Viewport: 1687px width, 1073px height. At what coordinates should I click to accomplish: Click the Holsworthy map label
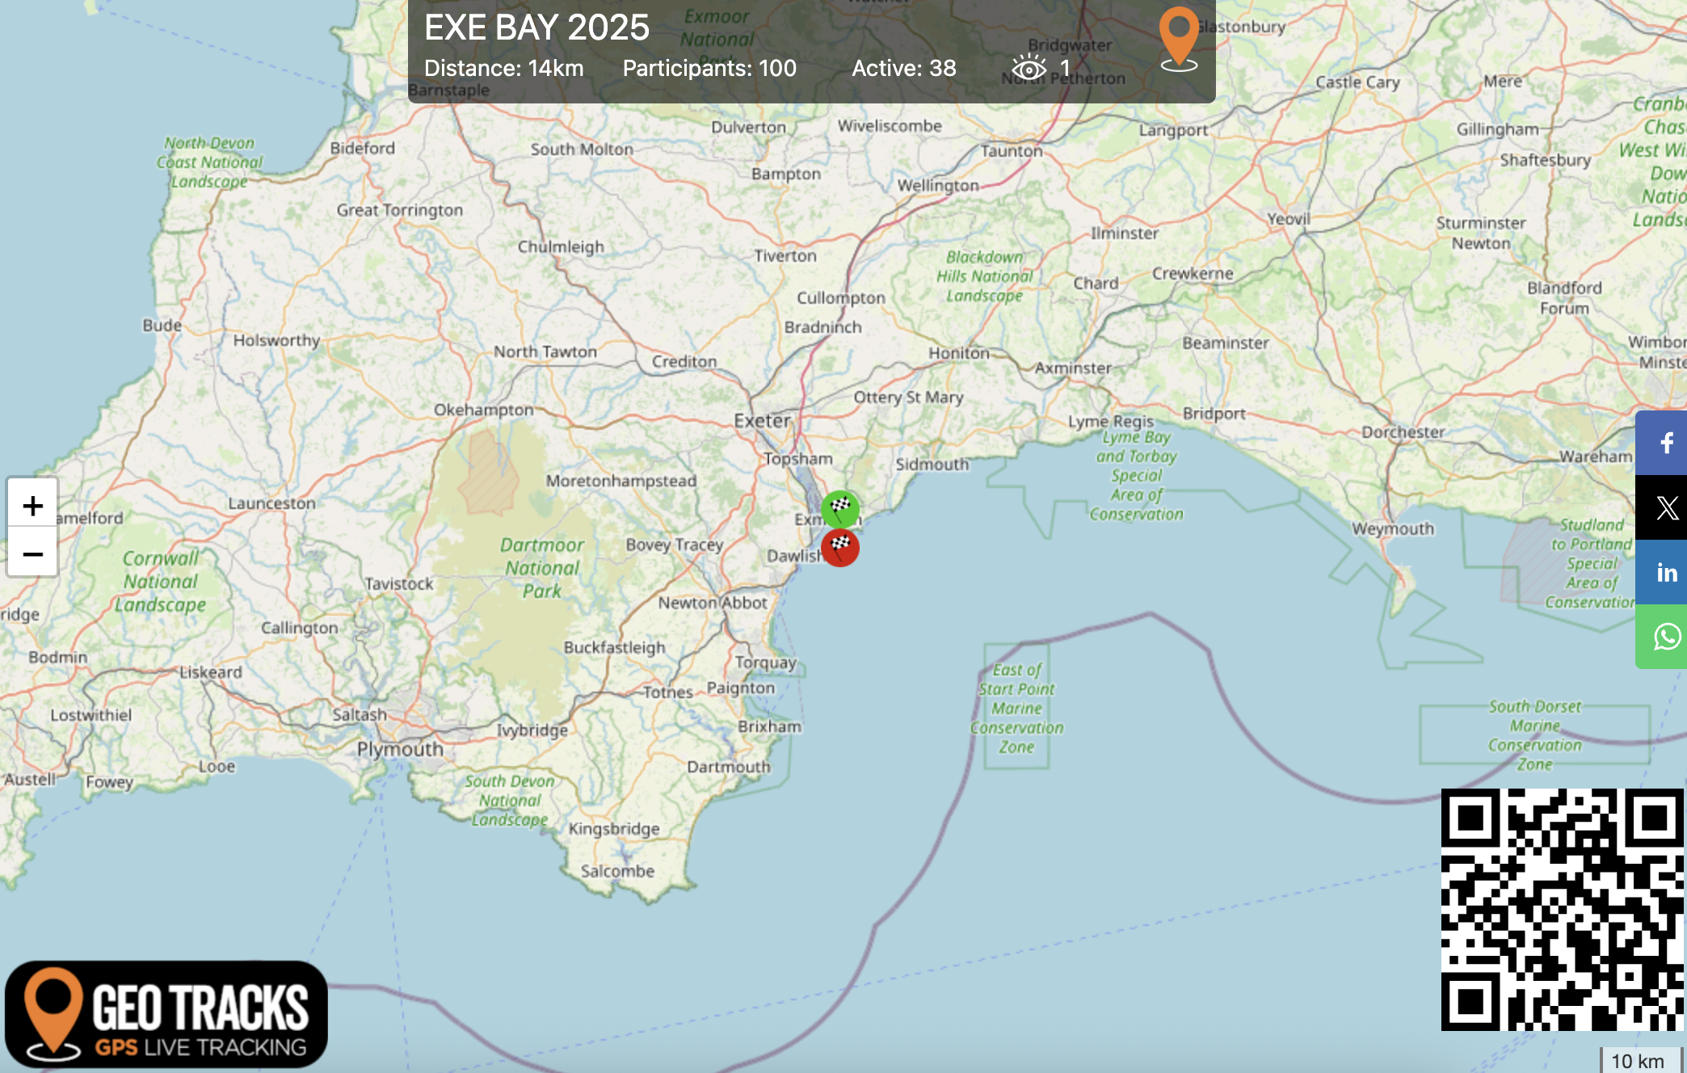click(277, 340)
